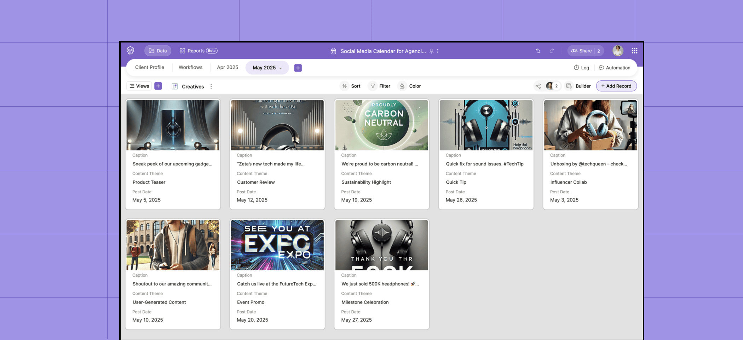Open the Data view
Image resolution: width=743 pixels, height=340 pixels.
click(x=158, y=51)
